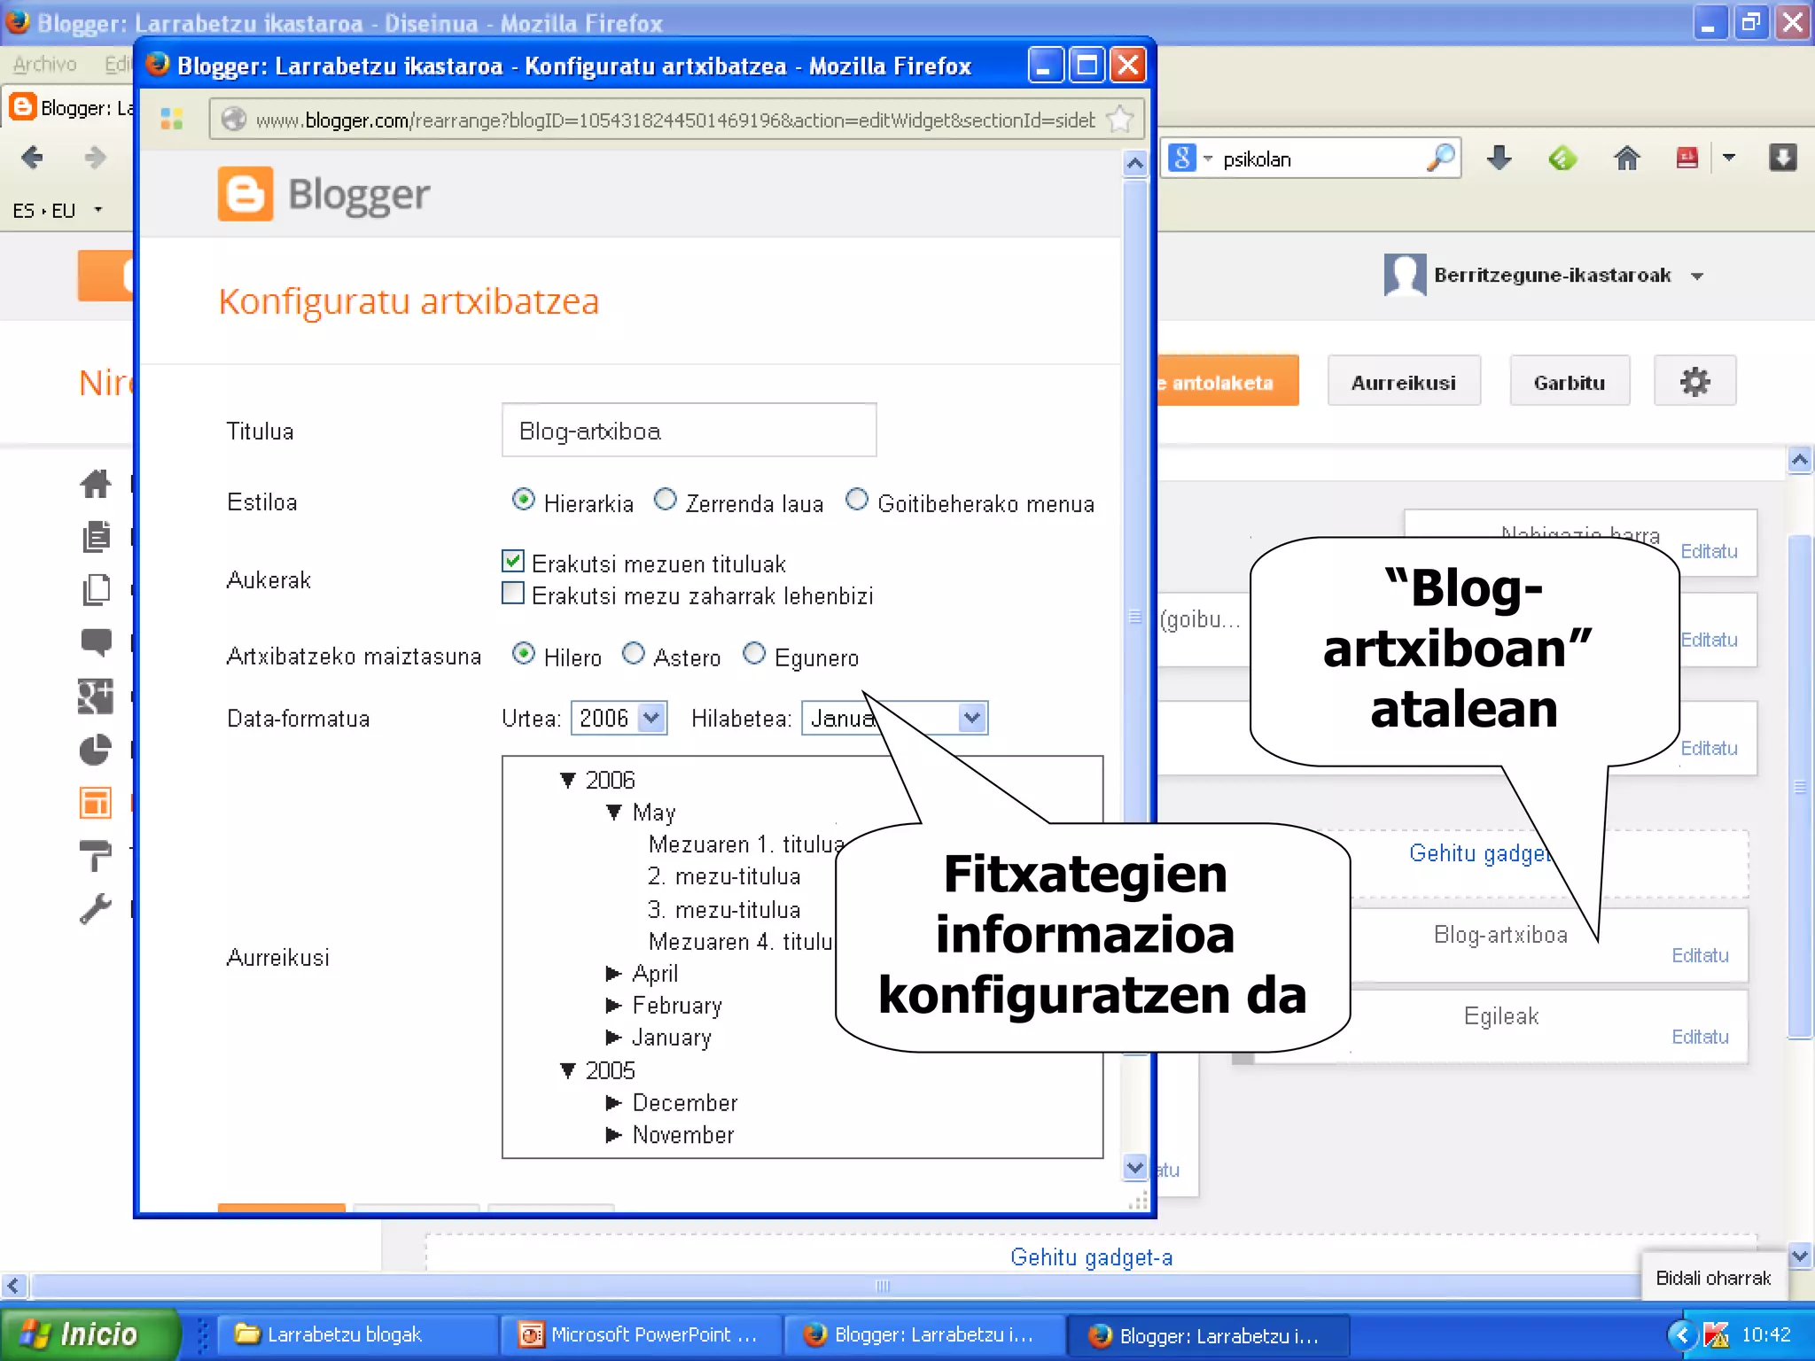Expand the December tree node
The image size is (1815, 1361).
[x=614, y=1103]
